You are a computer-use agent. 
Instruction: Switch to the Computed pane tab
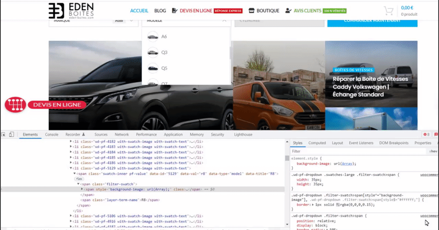tap(317, 143)
